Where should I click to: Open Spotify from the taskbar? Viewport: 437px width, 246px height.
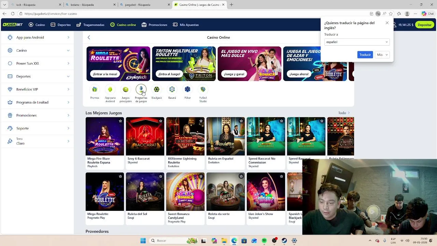(264, 241)
